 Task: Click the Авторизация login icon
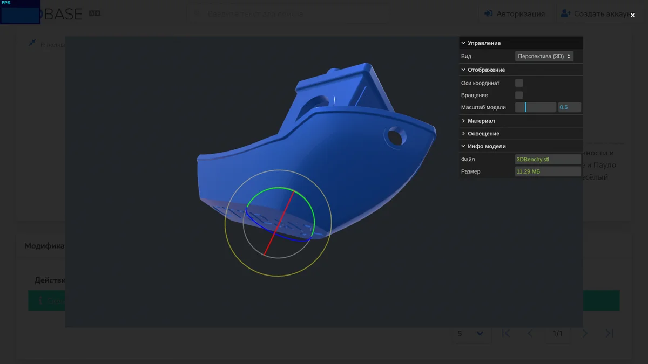tap(489, 13)
